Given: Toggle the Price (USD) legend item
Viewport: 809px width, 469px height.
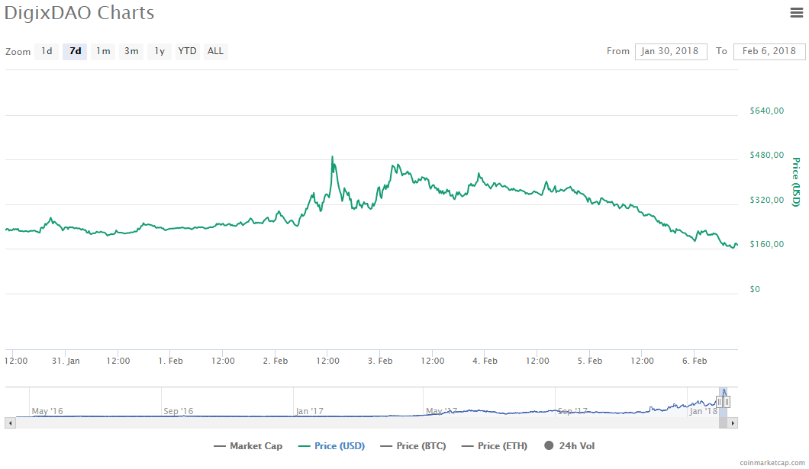Looking at the screenshot, I should click(331, 446).
